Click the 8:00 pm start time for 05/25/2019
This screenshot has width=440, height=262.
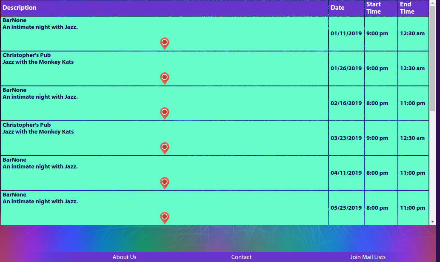point(377,208)
